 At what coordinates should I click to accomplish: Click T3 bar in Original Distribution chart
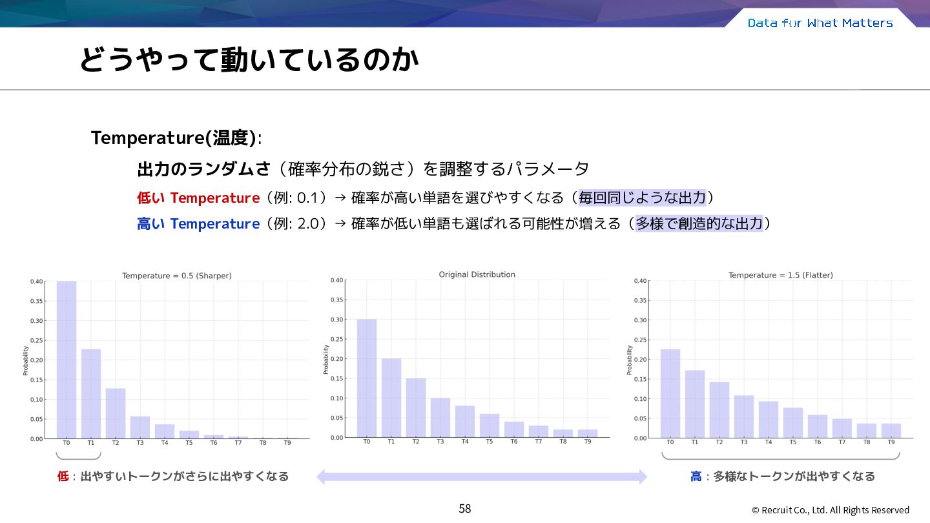440,418
